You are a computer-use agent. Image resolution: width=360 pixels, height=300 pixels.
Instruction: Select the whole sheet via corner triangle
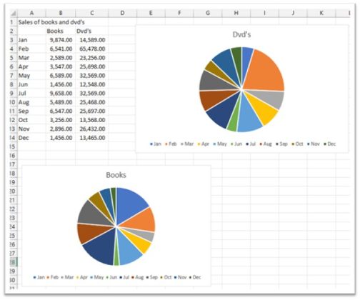[x=14, y=13]
